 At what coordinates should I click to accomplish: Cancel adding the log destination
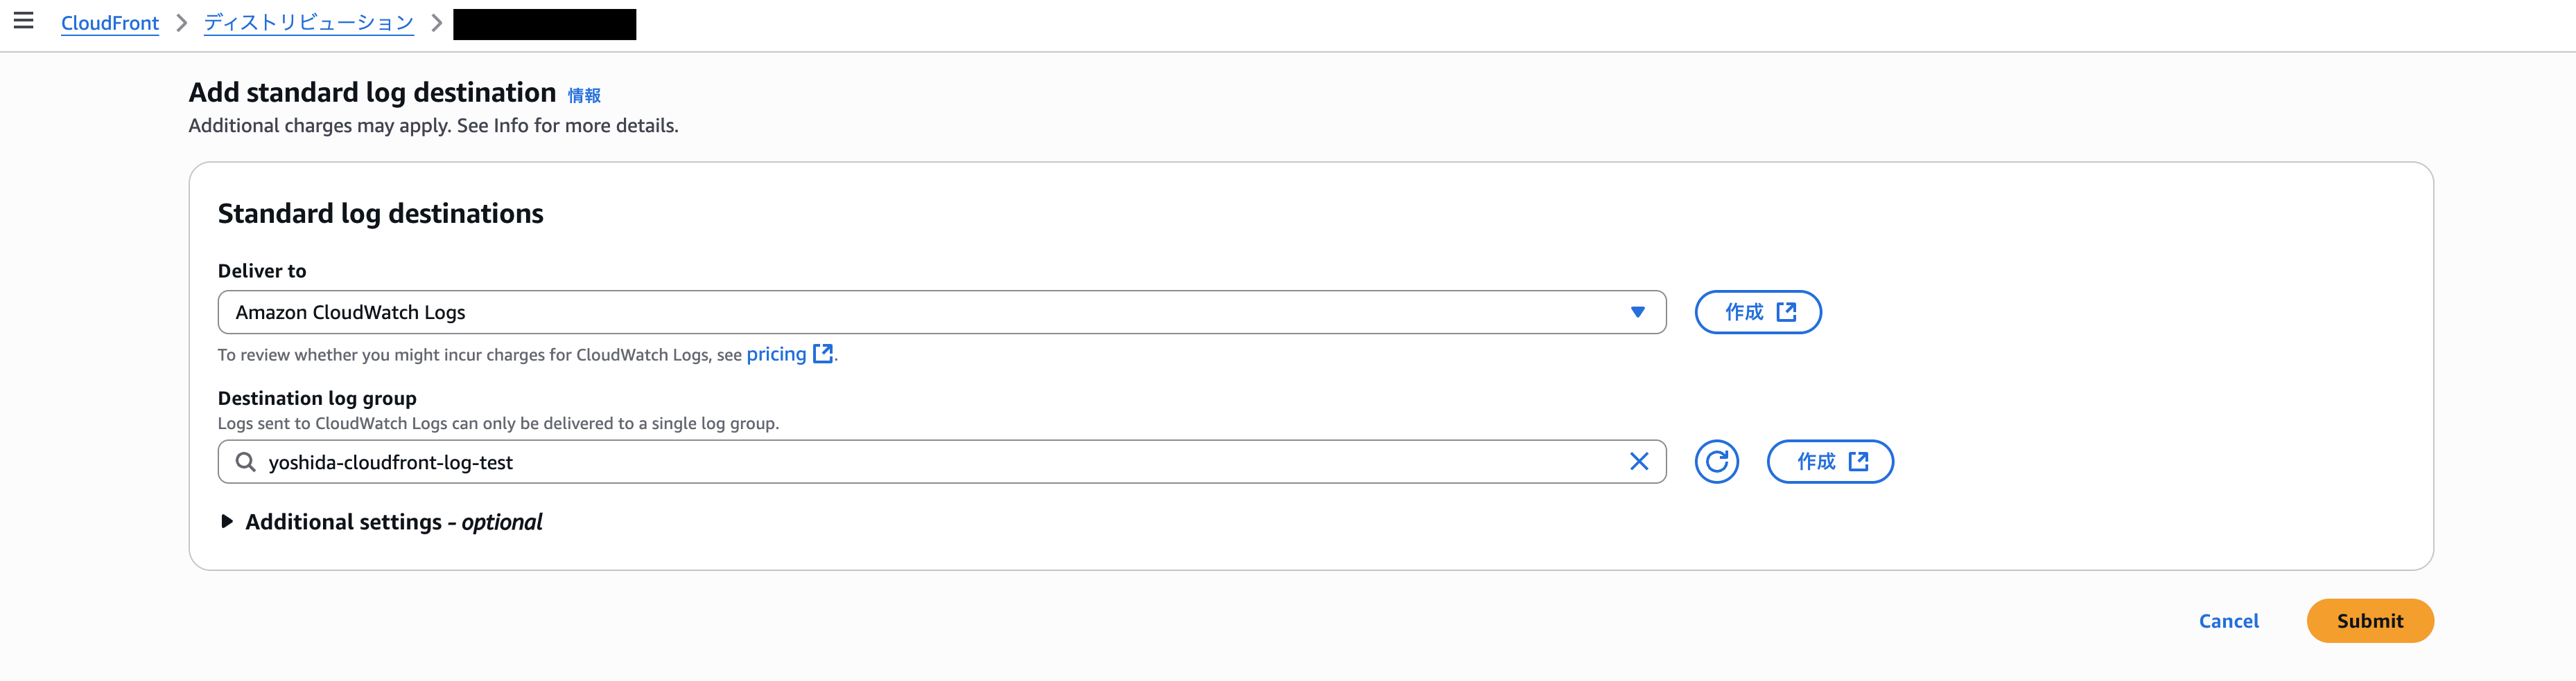coord(2228,621)
